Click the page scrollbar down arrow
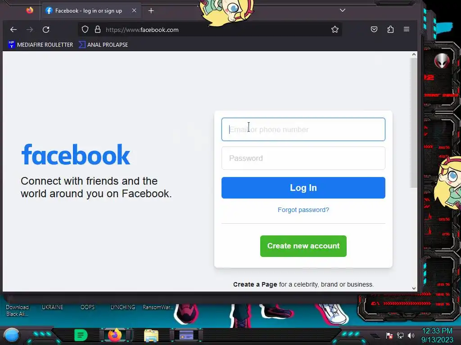The width and height of the screenshot is (461, 345). click(x=414, y=288)
